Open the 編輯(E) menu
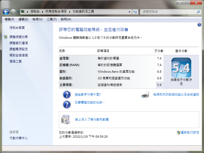 coord(23,19)
